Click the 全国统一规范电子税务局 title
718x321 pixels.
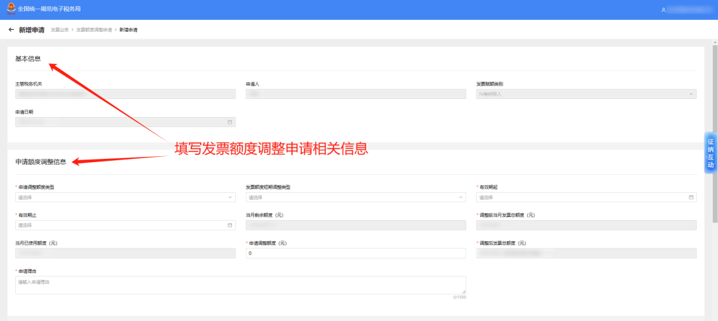click(x=49, y=9)
